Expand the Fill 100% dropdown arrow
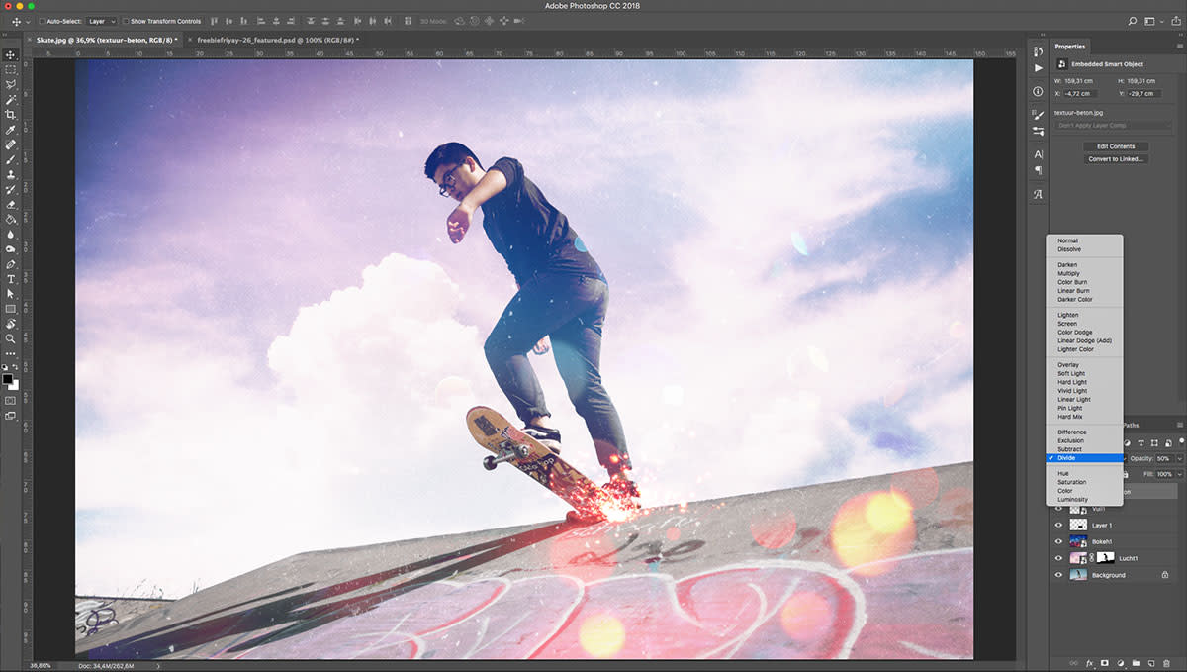 tap(1179, 475)
